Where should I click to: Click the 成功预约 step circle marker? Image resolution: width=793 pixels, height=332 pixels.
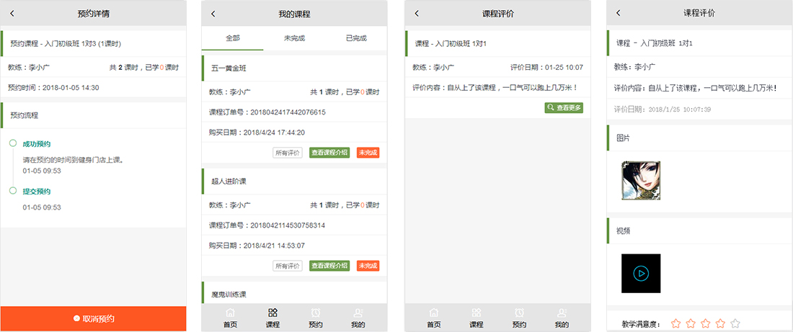coord(12,144)
